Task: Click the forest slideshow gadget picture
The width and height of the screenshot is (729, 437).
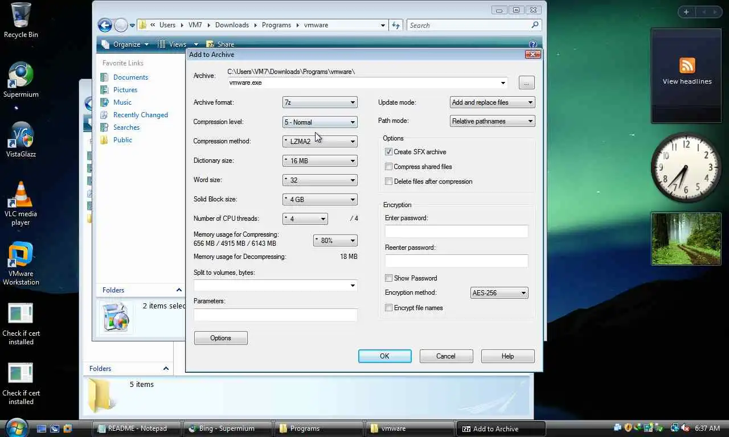Action: click(686, 239)
